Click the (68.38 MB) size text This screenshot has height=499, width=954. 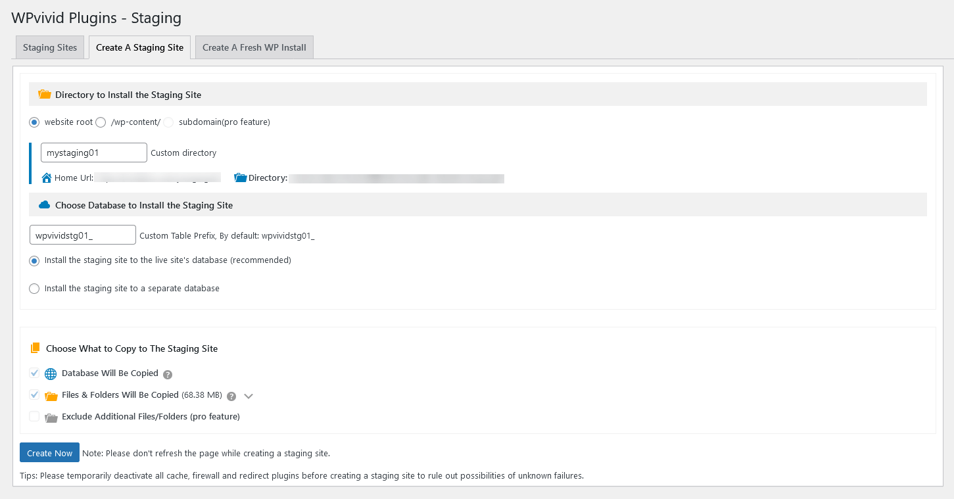click(202, 395)
